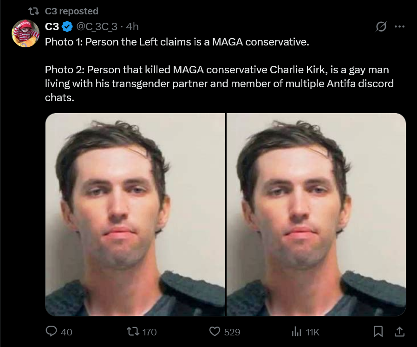Click the blue verified badge
417x347 pixels.
[x=67, y=27]
